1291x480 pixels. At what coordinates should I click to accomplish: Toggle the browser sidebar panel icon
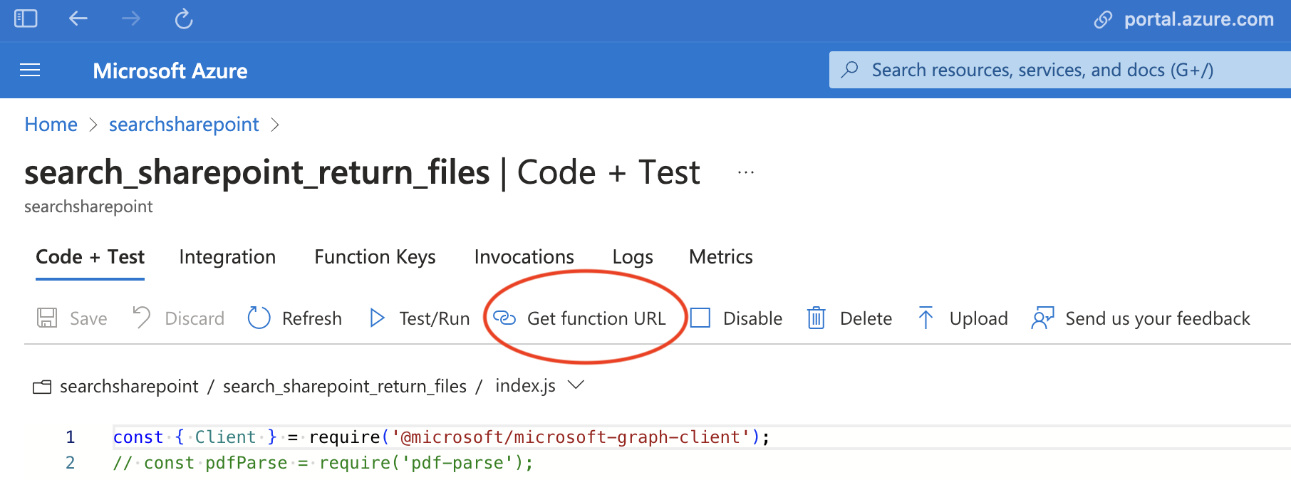(x=26, y=19)
